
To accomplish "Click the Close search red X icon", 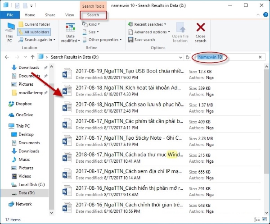I will [x=201, y=27].
